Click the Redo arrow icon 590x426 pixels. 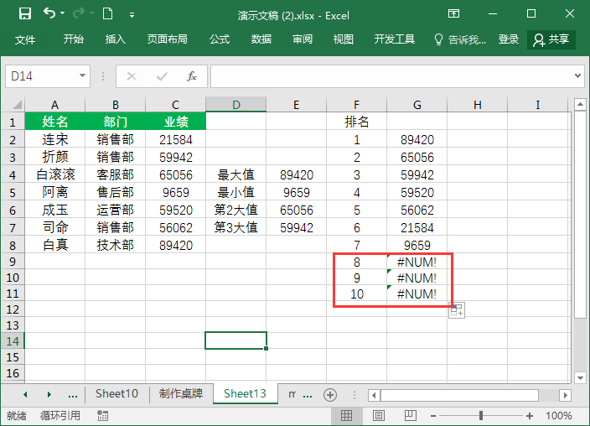pos(79,13)
